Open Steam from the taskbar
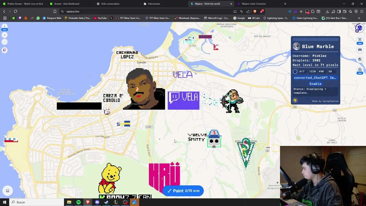 106,202
